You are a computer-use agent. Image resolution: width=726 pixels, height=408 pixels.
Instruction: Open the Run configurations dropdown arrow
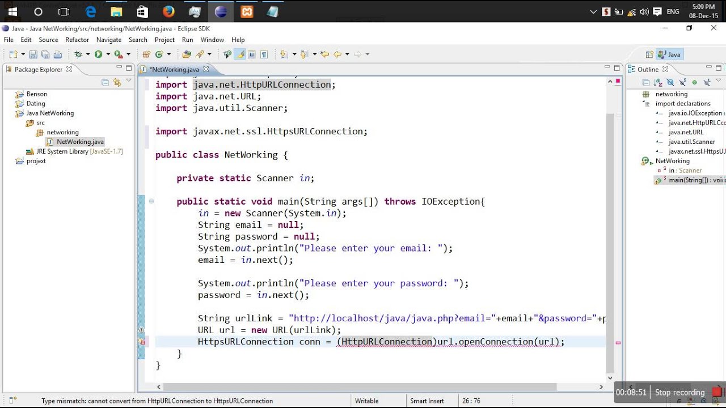(x=108, y=54)
